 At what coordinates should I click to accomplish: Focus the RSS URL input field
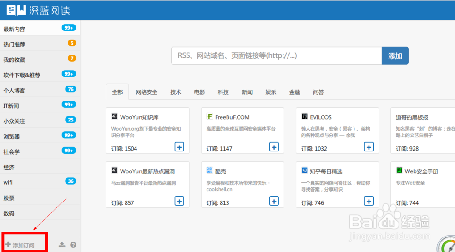click(x=277, y=55)
